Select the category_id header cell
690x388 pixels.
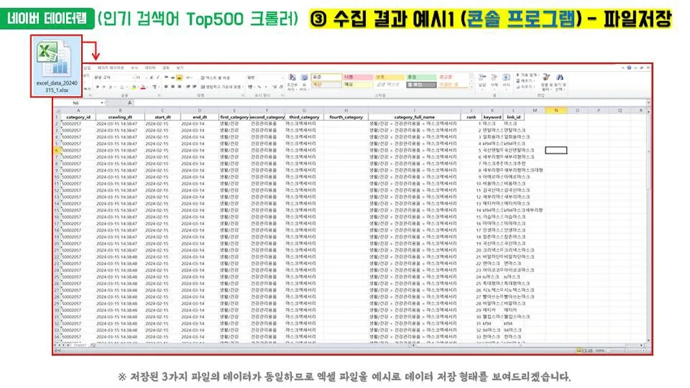[78, 117]
